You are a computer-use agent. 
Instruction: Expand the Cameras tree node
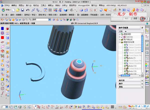119,37
